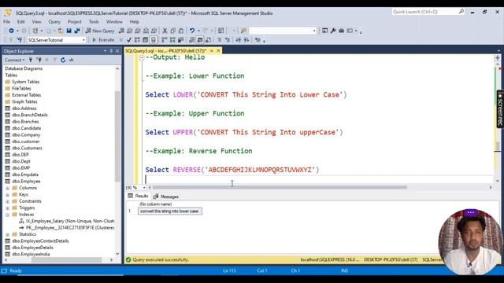Select the dbo.Customers table node

click(x=24, y=148)
